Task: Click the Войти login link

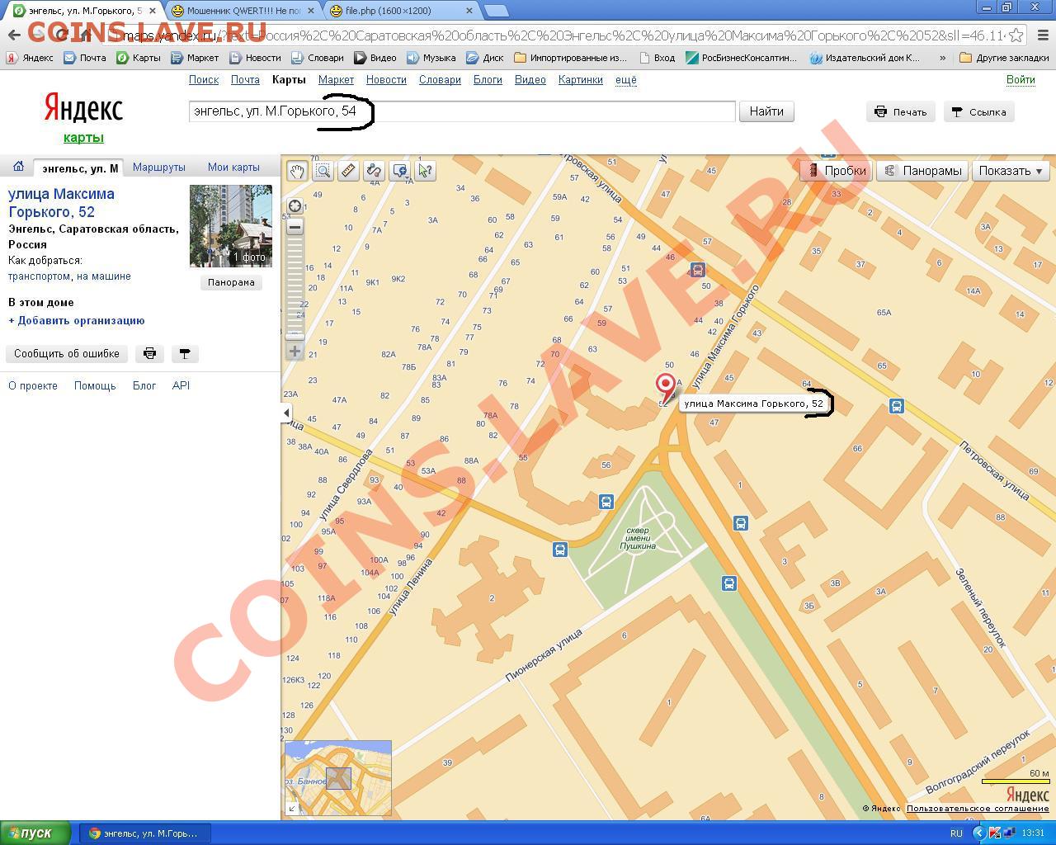Action: pyautogui.click(x=1021, y=80)
